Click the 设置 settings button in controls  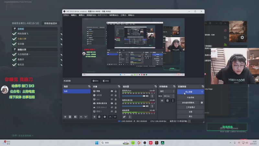pos(190,112)
